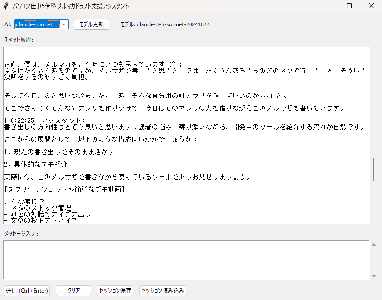Click the line - 文章の校正アドバイス

pos(41,220)
